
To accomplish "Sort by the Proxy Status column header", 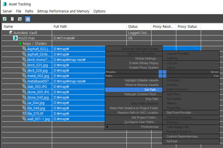I will pos(189,26).
